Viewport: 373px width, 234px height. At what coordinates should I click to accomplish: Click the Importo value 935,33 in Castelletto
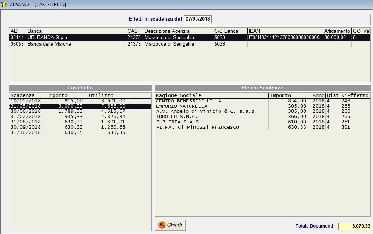74,117
